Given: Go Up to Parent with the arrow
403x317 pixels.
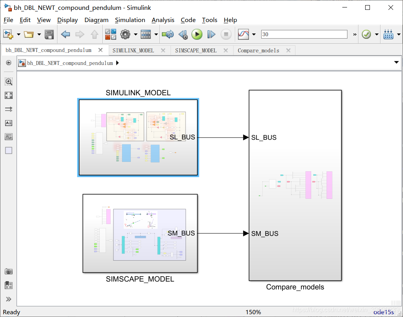Looking at the screenshot, I should pos(94,34).
